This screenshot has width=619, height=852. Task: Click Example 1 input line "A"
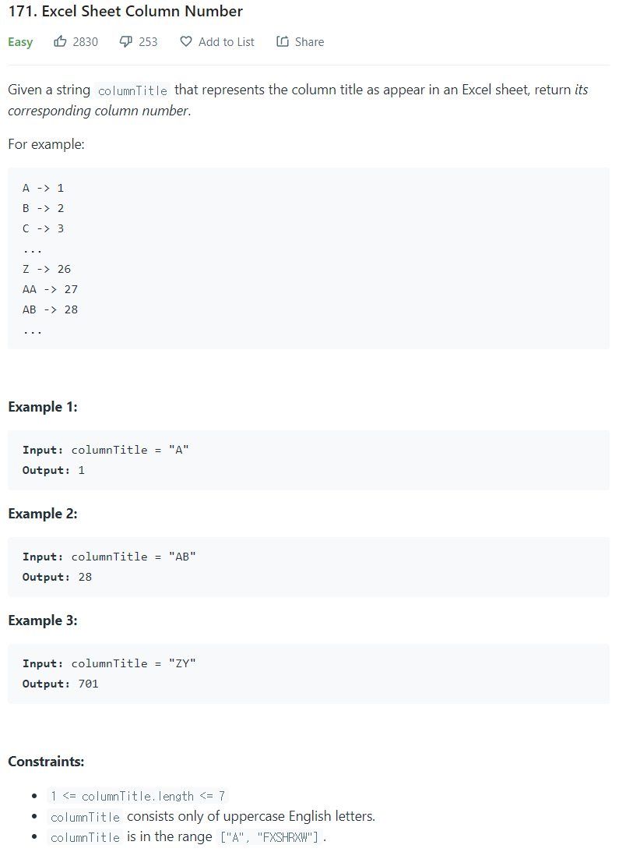click(105, 450)
